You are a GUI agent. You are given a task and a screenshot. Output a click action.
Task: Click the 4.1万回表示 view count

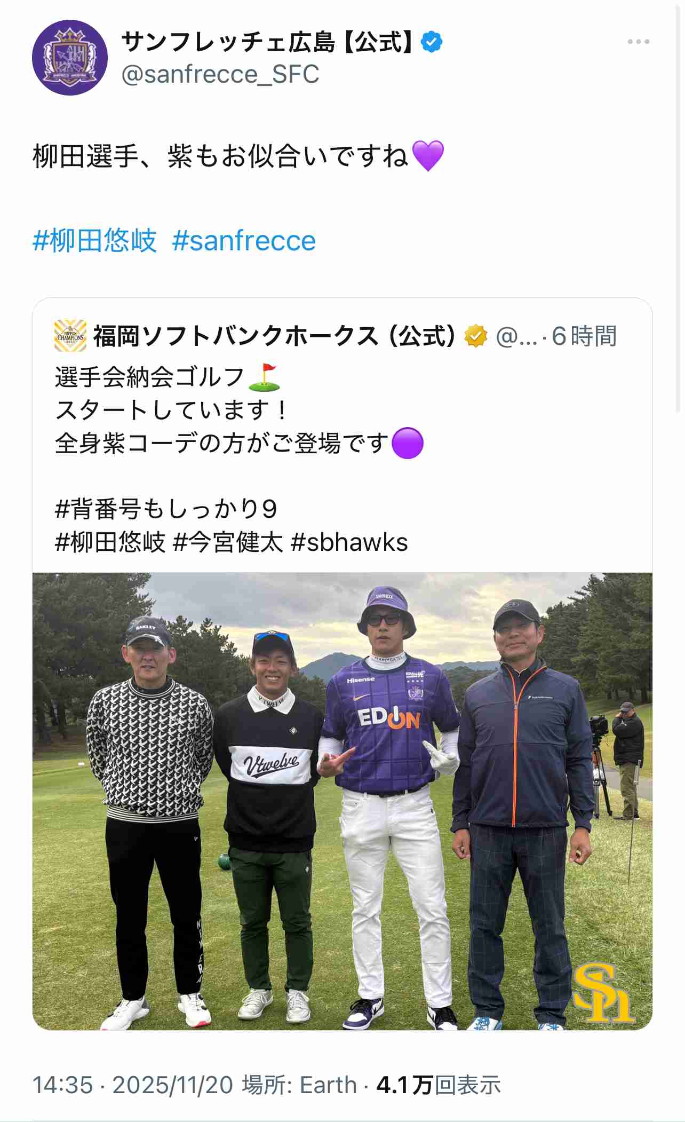click(439, 1085)
